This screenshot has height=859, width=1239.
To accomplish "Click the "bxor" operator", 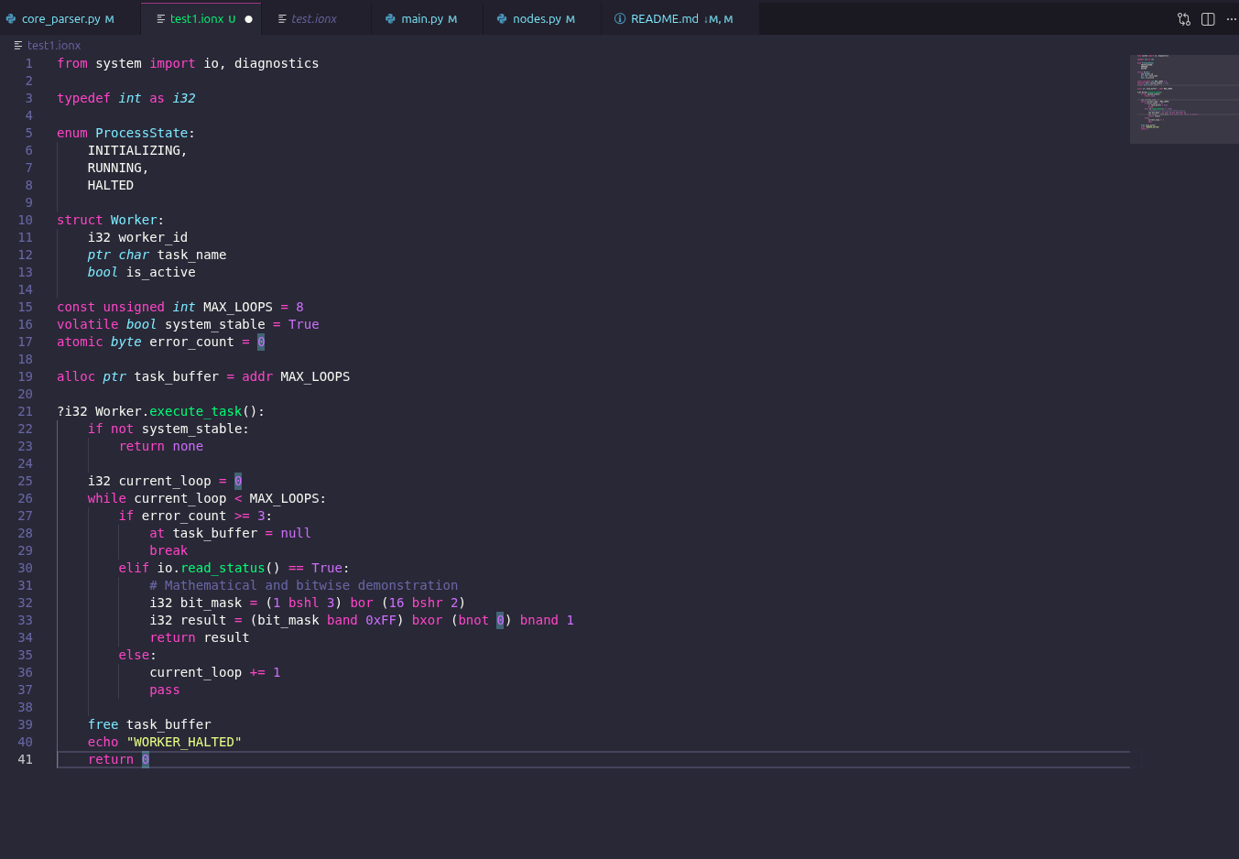I will click(x=427, y=620).
